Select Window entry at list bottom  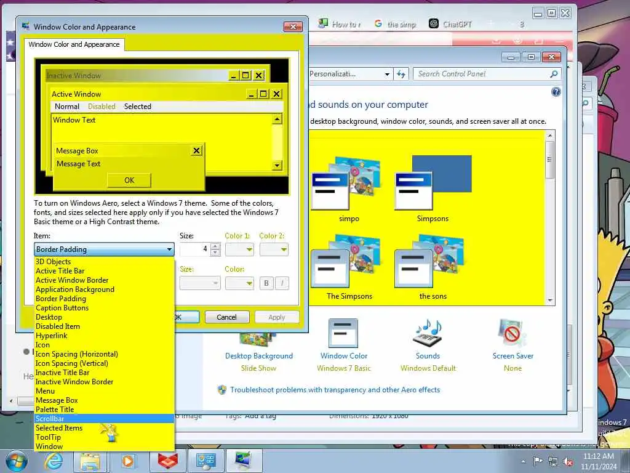104,447
